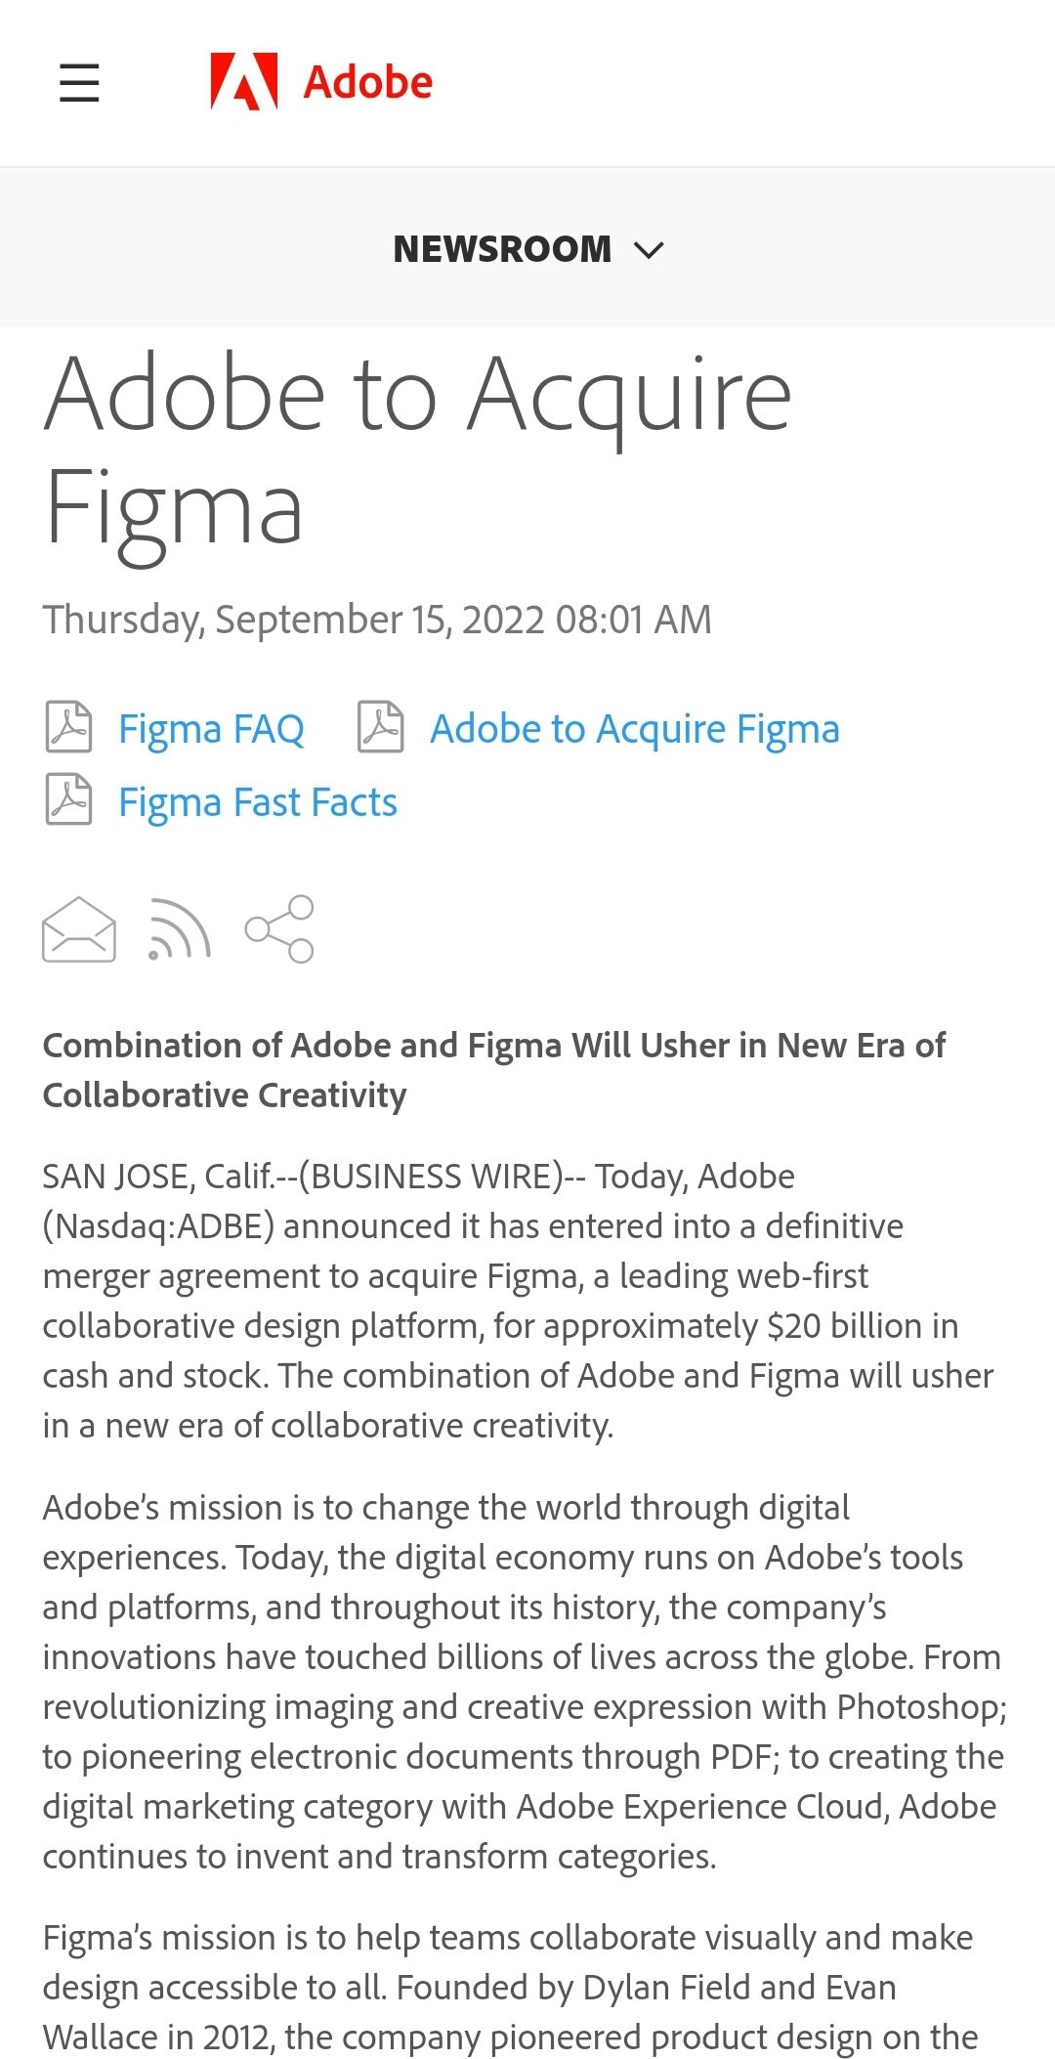Click the publication date September 15, 2022
Screen dimensions: 1055x2059
(x=377, y=620)
